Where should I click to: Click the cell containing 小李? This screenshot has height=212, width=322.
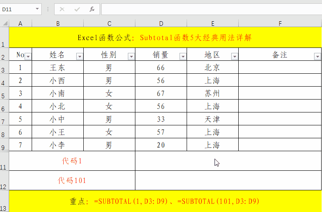(x=58, y=145)
